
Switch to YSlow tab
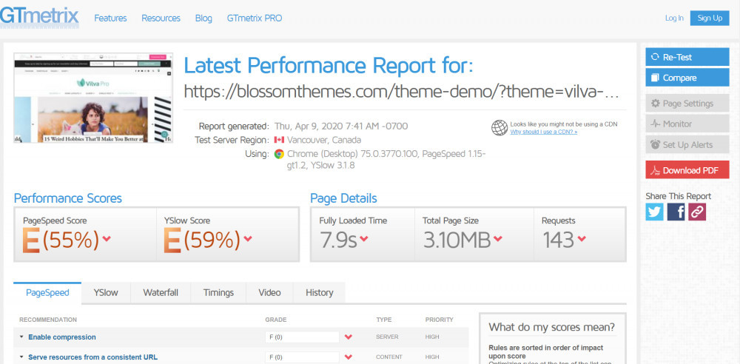(106, 293)
